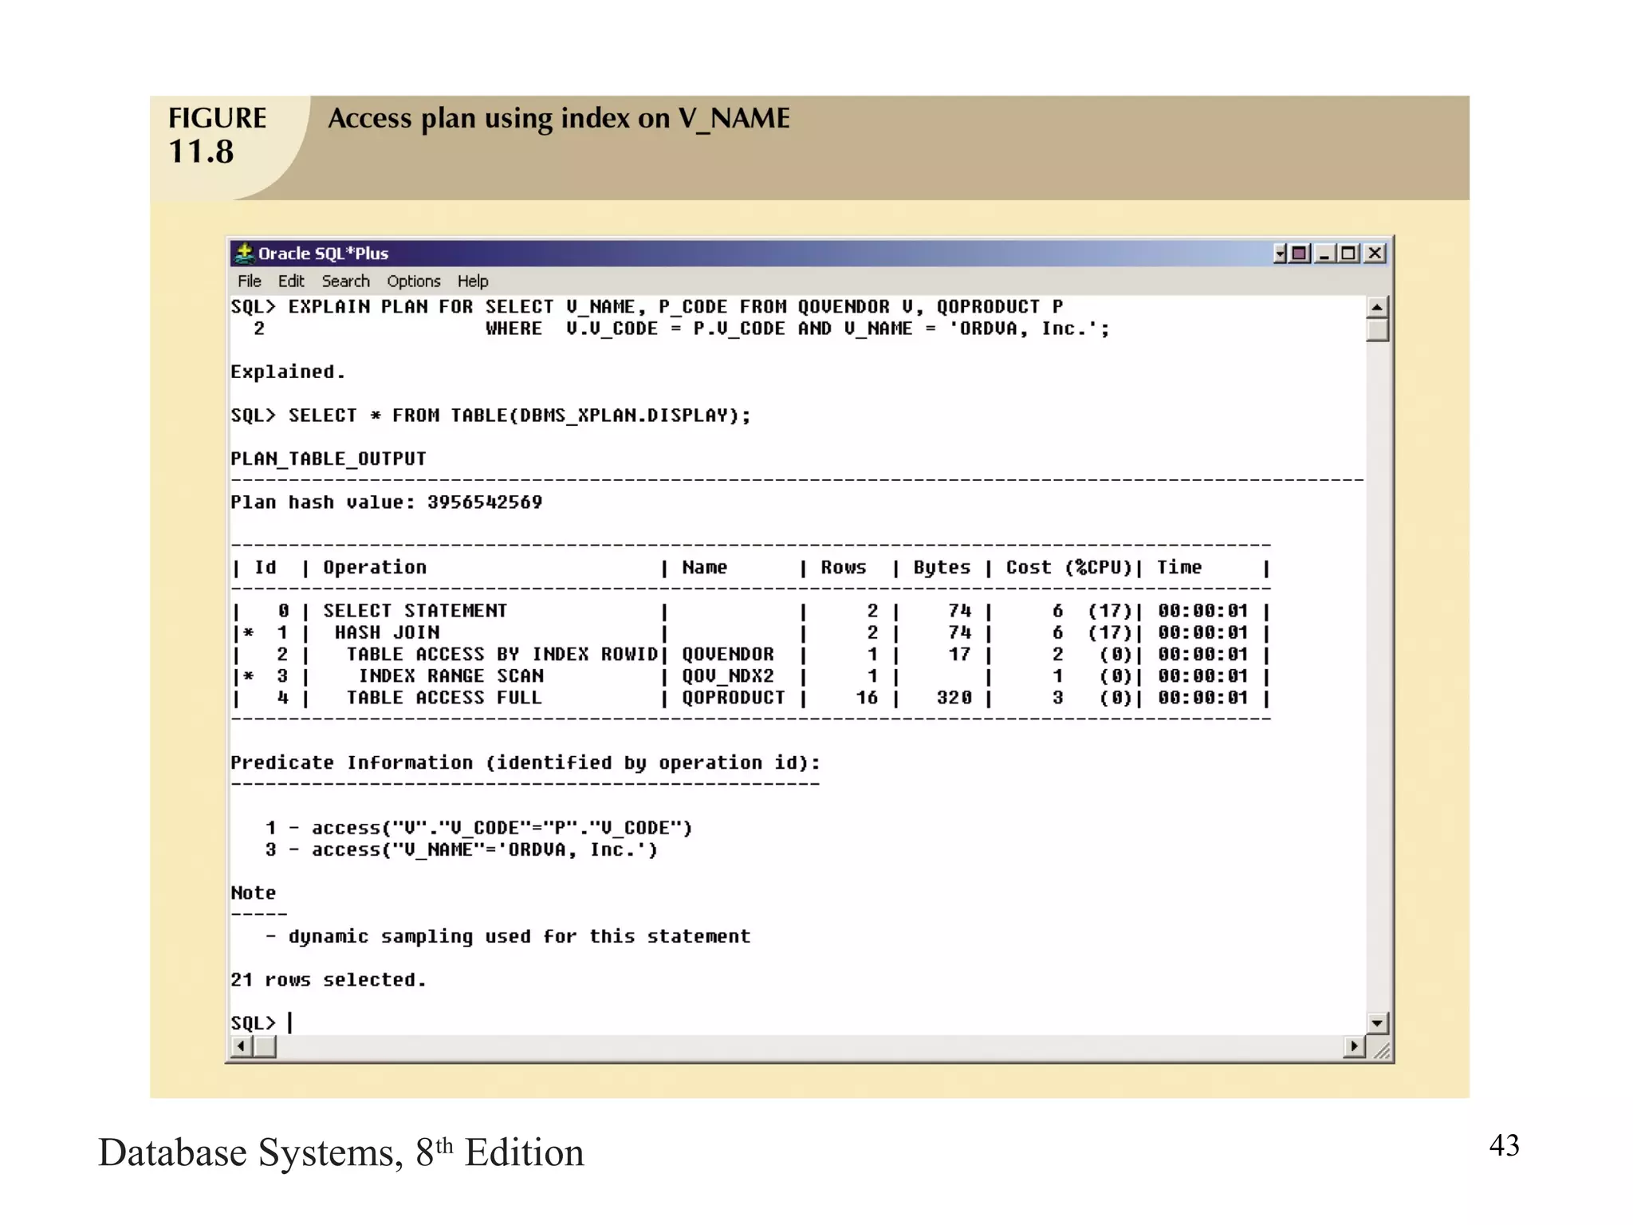Click the horizontal scrollbar thumb
1633x1225 pixels.
click(265, 1046)
